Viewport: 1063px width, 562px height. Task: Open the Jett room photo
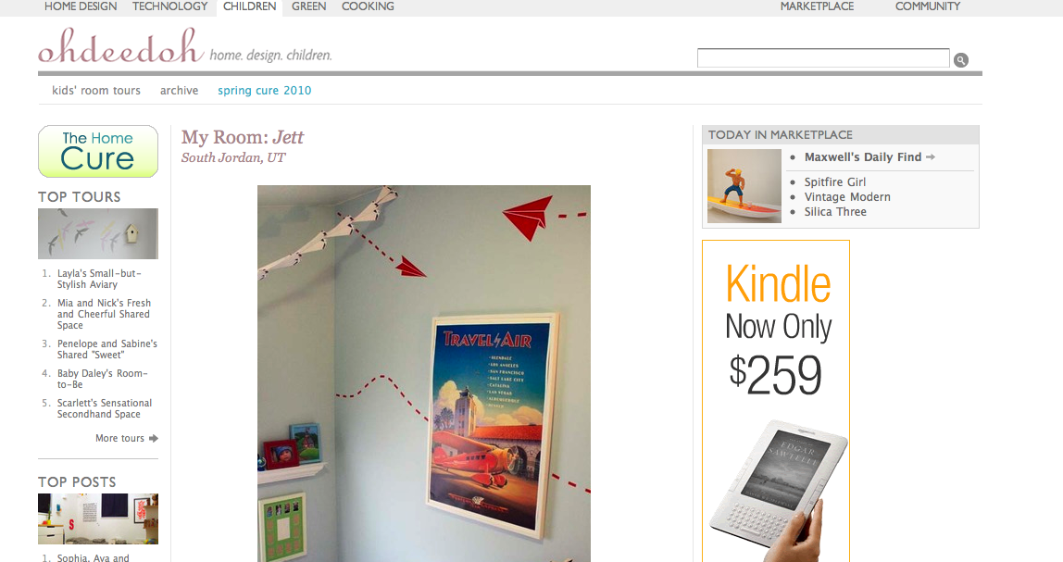424,373
